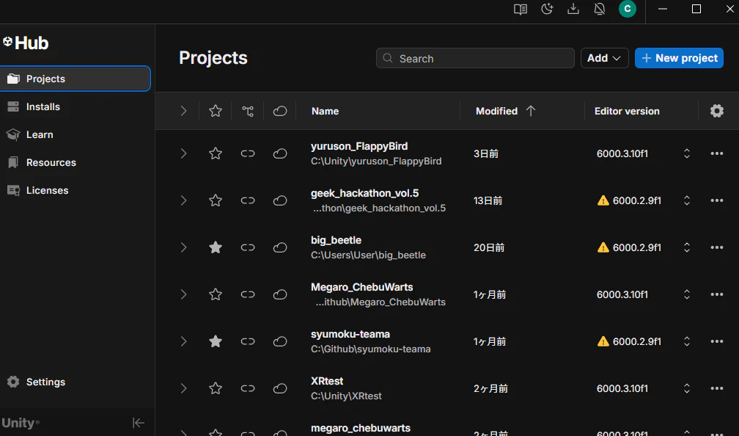Click cloud icon for geek_hackathon_vol.5
This screenshot has height=436, width=739.
280,200
